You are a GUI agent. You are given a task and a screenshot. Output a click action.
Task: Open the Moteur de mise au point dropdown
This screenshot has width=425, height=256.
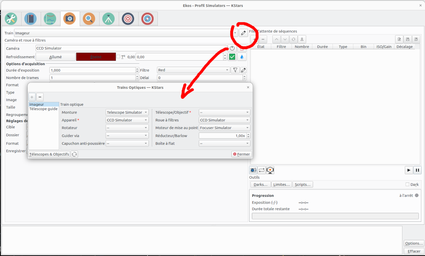224,128
